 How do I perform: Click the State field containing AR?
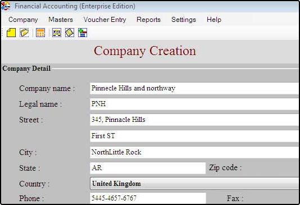148,168
